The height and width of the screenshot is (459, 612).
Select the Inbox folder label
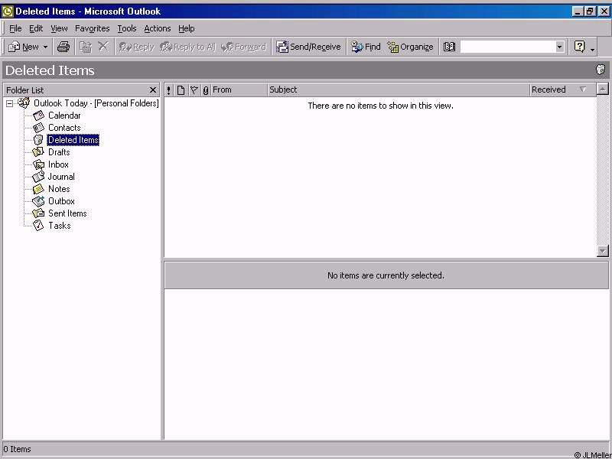[58, 164]
